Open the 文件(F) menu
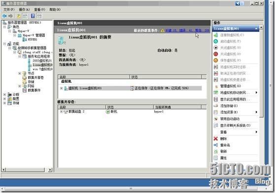 pos(9,9)
